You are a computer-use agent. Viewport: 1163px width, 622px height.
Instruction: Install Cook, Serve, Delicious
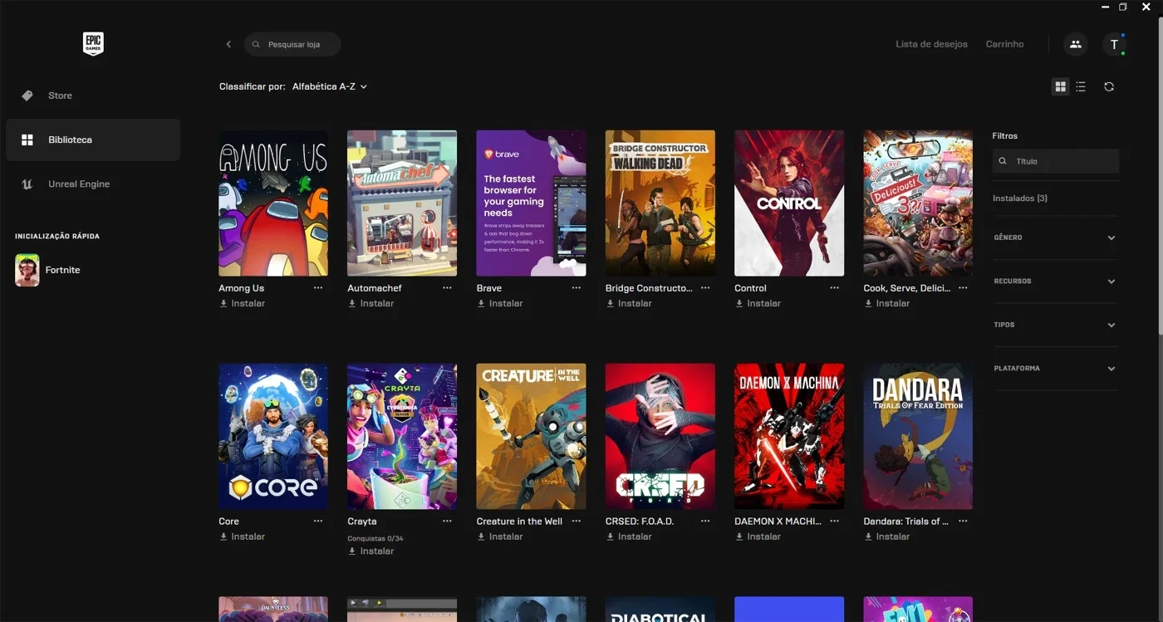coord(886,303)
